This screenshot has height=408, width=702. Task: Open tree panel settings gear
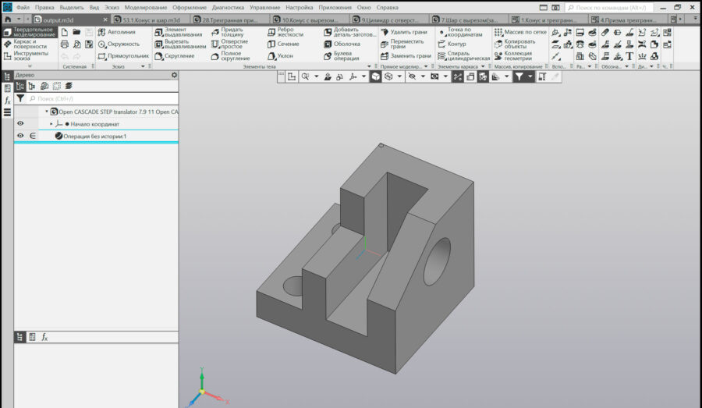tap(174, 75)
